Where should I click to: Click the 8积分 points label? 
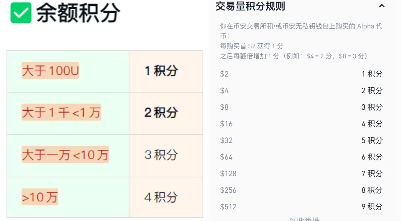372,190
